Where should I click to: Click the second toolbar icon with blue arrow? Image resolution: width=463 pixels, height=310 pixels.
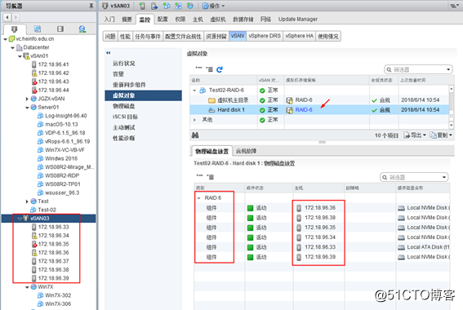coord(154,6)
